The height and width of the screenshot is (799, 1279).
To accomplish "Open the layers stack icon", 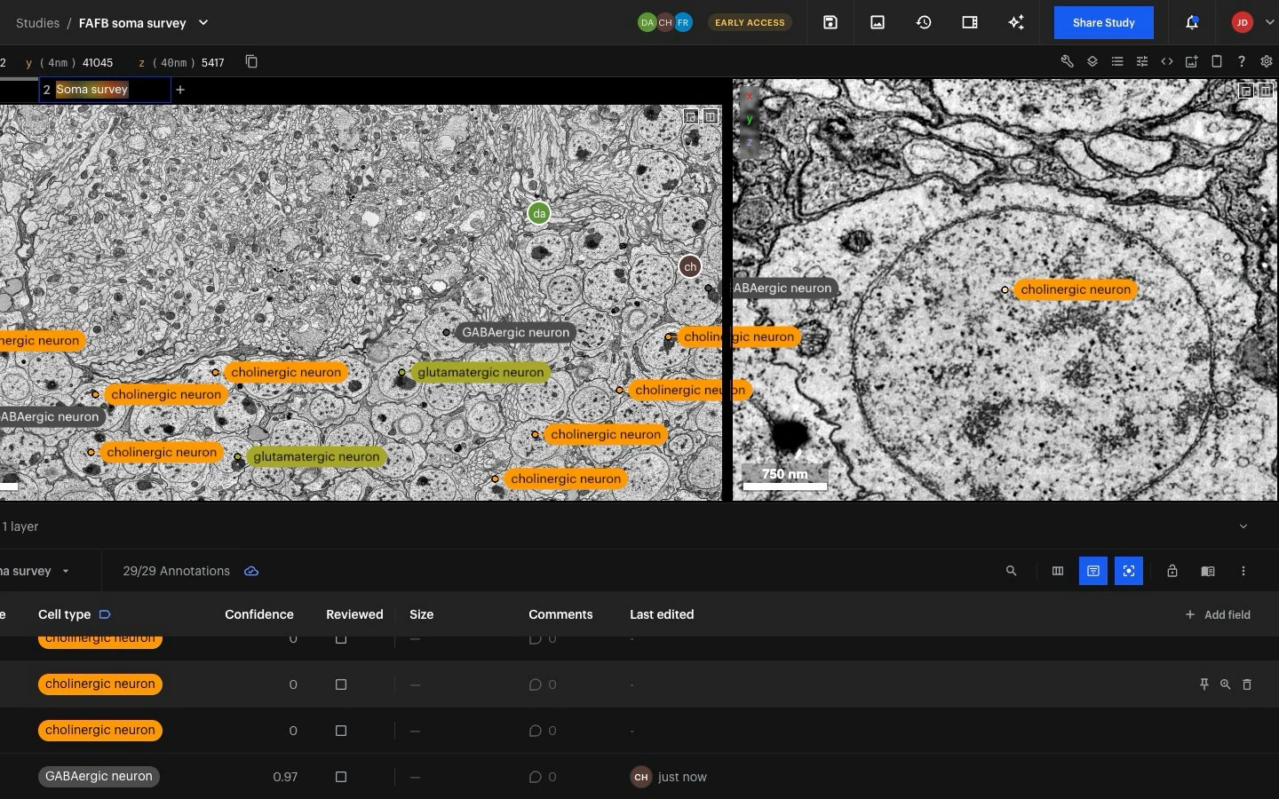I will pyautogui.click(x=1092, y=61).
